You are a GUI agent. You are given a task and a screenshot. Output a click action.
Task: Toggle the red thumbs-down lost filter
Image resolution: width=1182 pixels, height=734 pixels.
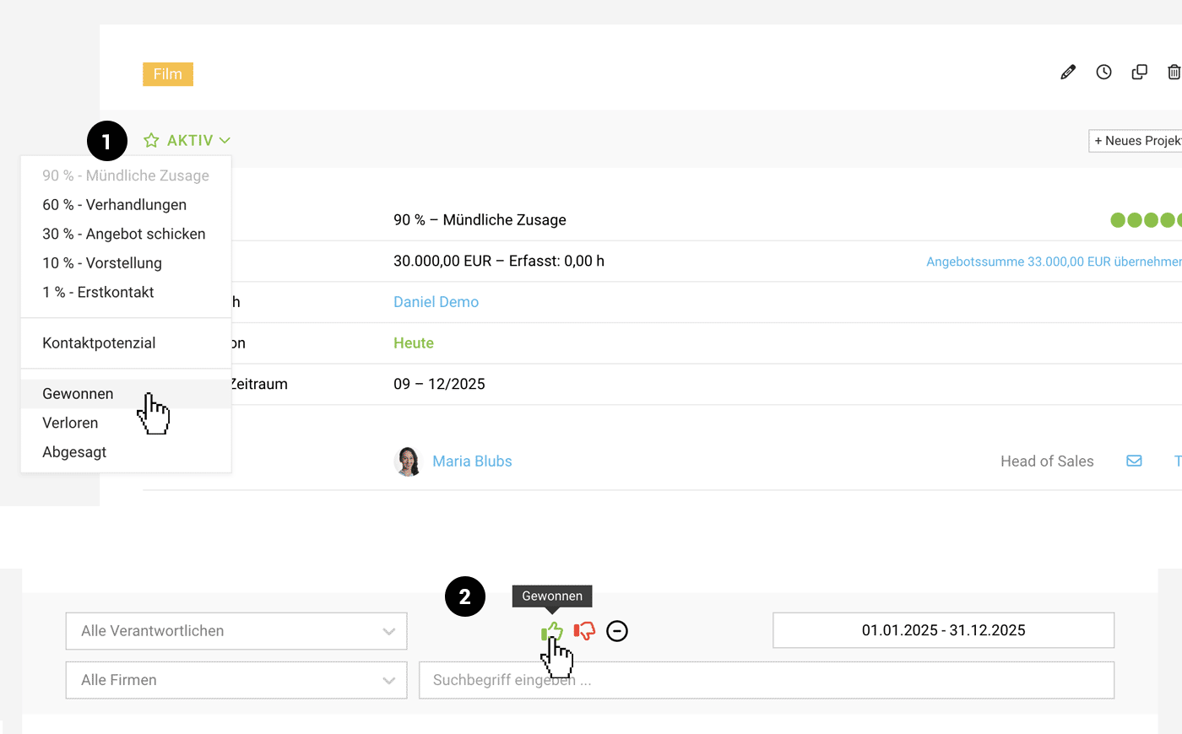(x=584, y=631)
